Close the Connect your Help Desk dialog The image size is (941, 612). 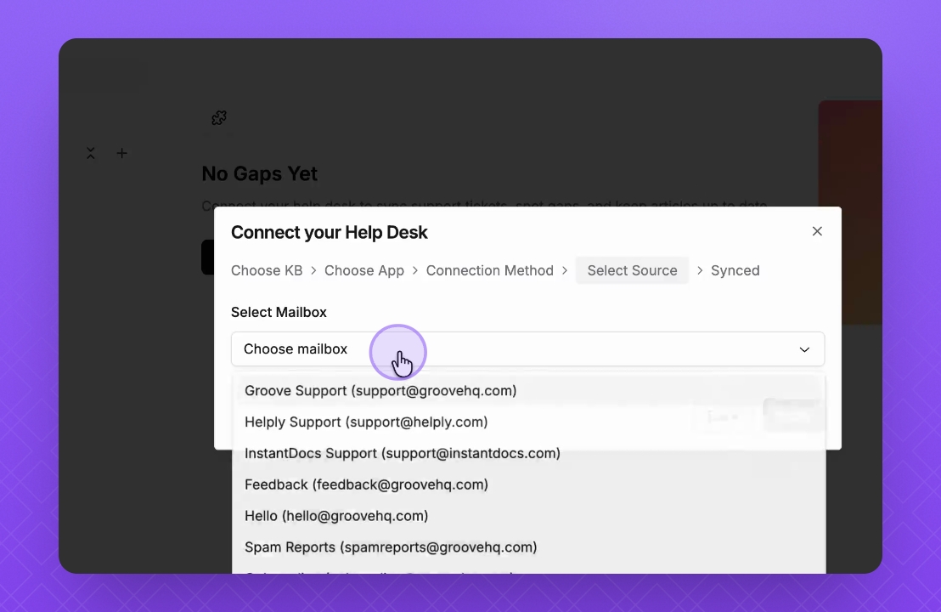817,231
